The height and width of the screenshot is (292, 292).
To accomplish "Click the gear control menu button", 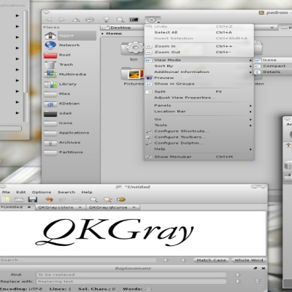I will 153,20.
